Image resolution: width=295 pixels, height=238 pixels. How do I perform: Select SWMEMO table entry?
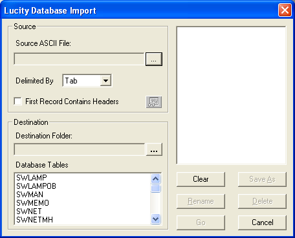click(x=33, y=203)
